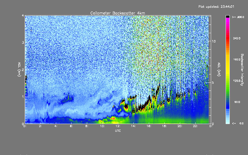Click the "<= 0.0" colorbar value
248x155 pixels.
coord(238,123)
